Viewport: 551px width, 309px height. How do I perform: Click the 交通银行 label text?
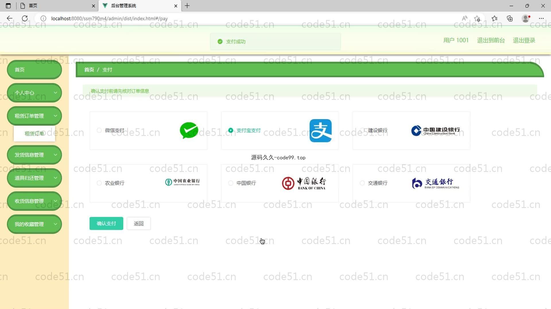[378, 183]
